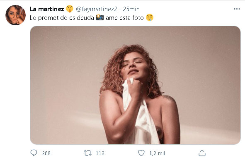Screen dimensions: 245x158
Task: View the 113 retweets count
Action: point(100,153)
